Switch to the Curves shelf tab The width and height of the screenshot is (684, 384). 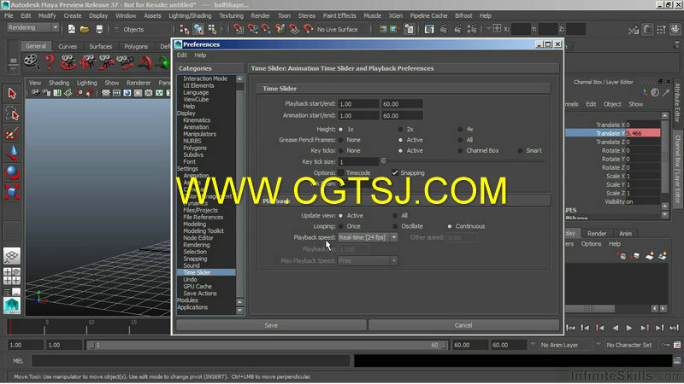coord(68,46)
